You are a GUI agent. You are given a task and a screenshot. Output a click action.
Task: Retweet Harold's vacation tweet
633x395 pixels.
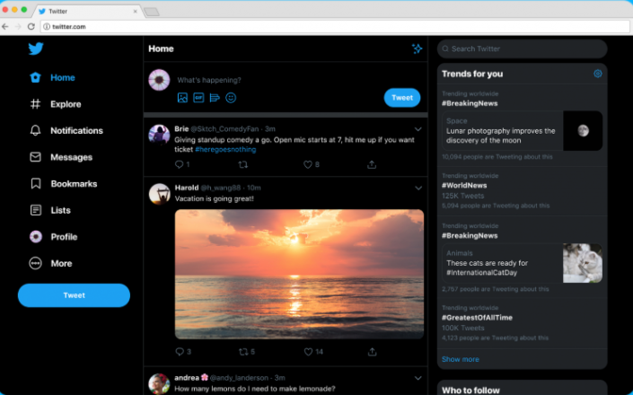pos(243,352)
